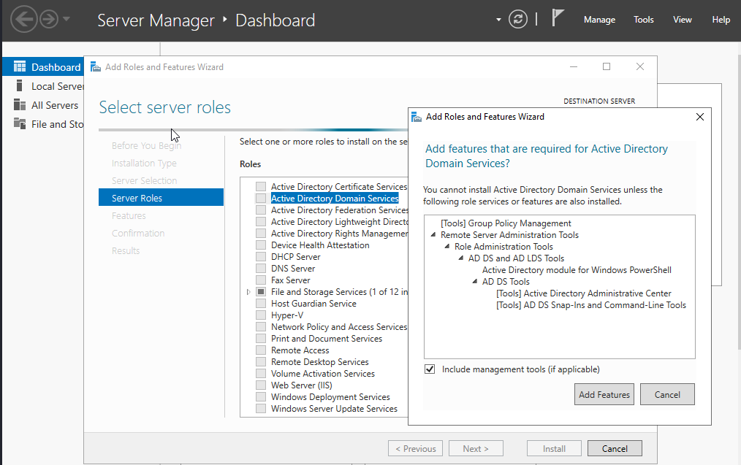
Task: Click the refresh icon in header
Action: click(x=518, y=20)
